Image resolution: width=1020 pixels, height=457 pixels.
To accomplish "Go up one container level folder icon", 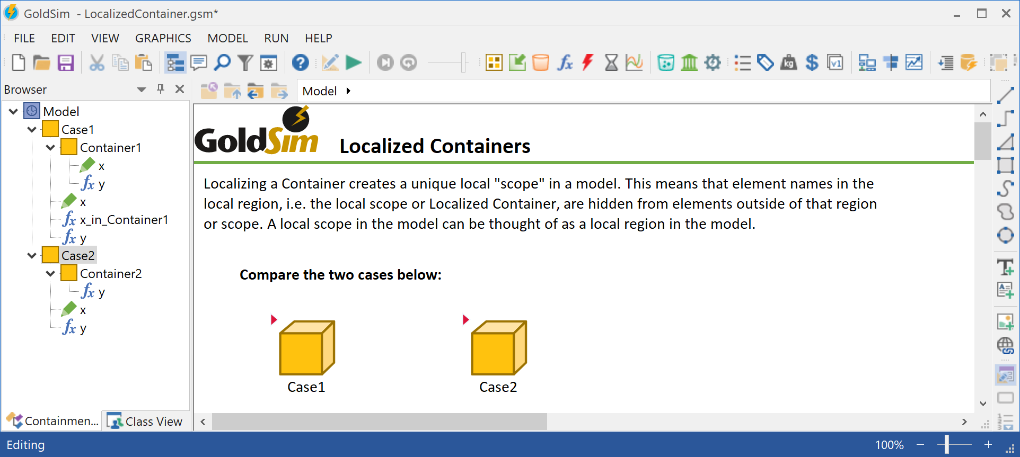I will tap(233, 91).
